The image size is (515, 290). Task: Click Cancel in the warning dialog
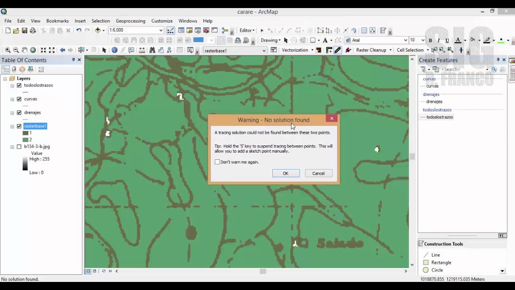tap(318, 173)
